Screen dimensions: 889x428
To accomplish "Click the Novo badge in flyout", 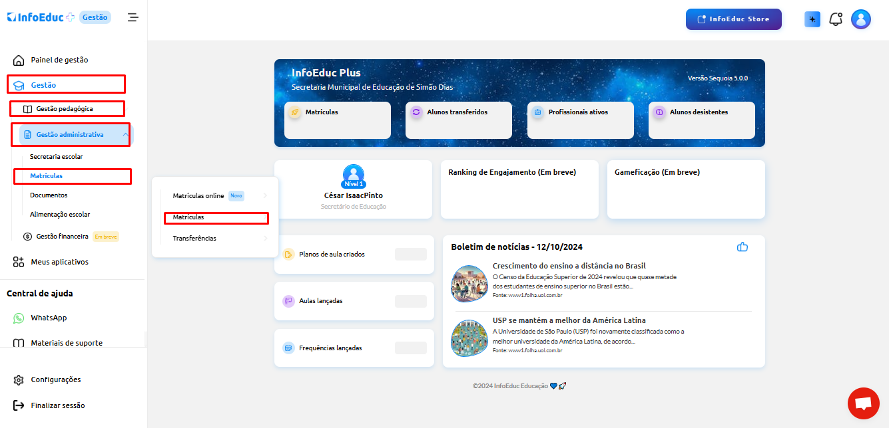I will [236, 195].
